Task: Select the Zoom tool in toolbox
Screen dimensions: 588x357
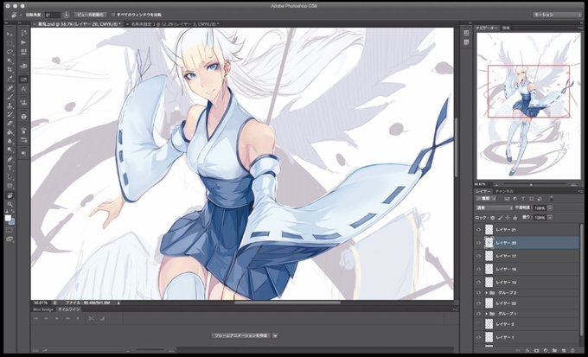Action: (10, 205)
